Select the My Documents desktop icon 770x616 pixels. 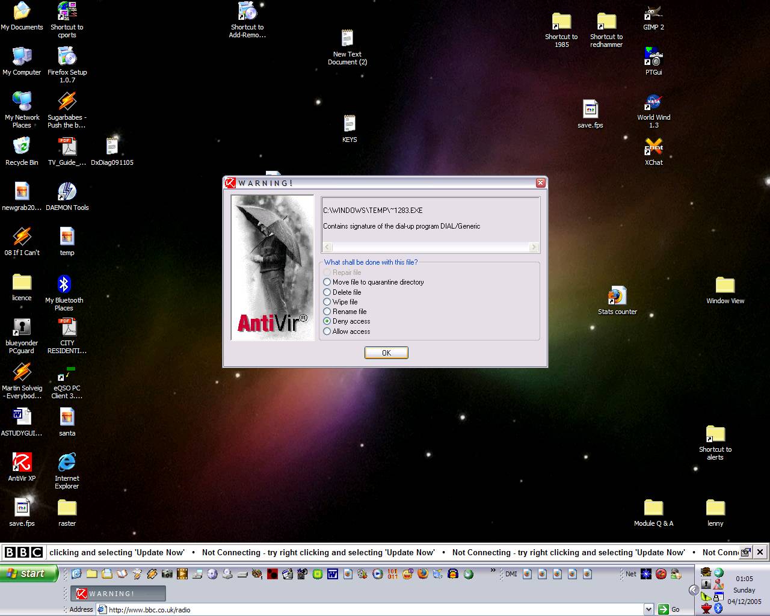point(22,16)
